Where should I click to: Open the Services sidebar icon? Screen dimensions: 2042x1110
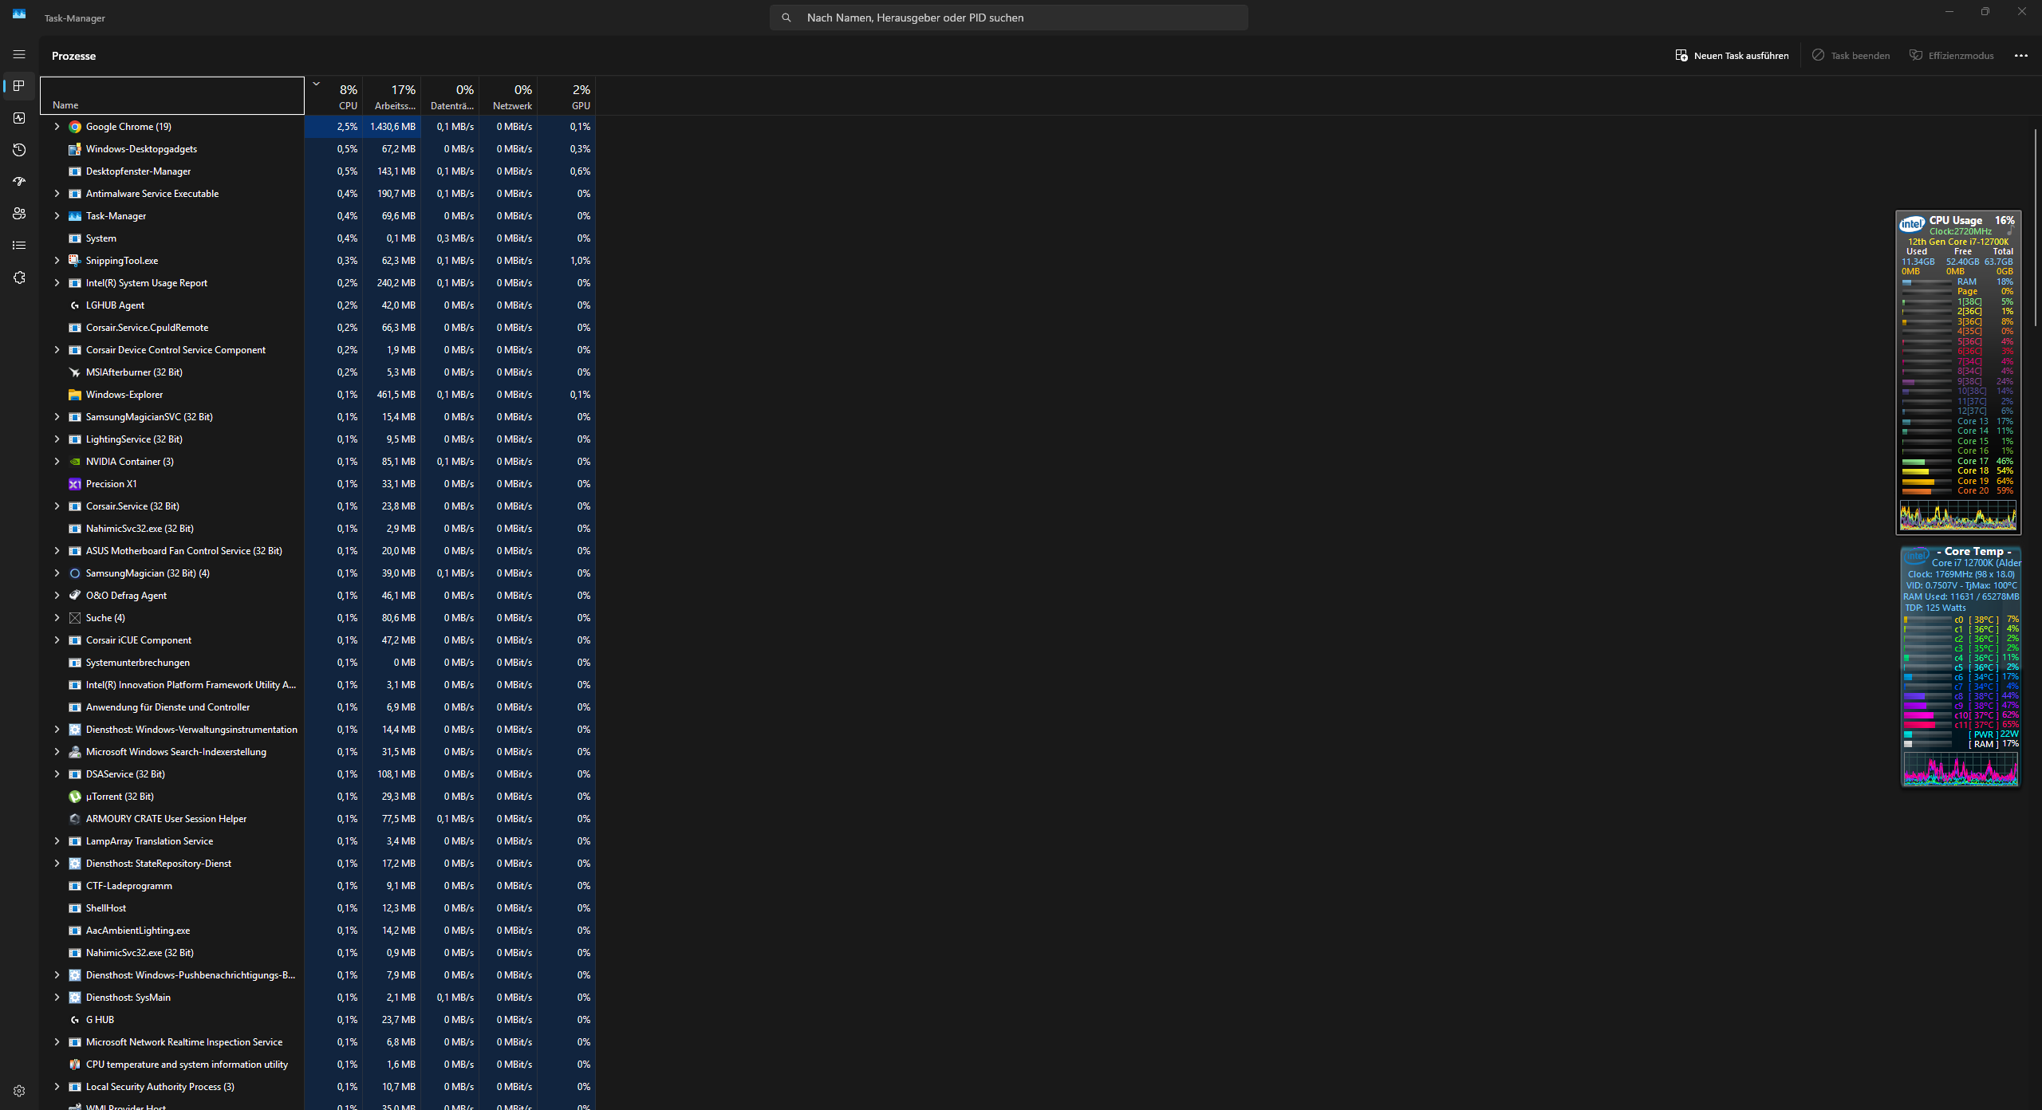[19, 277]
